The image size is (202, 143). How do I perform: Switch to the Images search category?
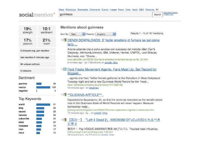click(113, 9)
